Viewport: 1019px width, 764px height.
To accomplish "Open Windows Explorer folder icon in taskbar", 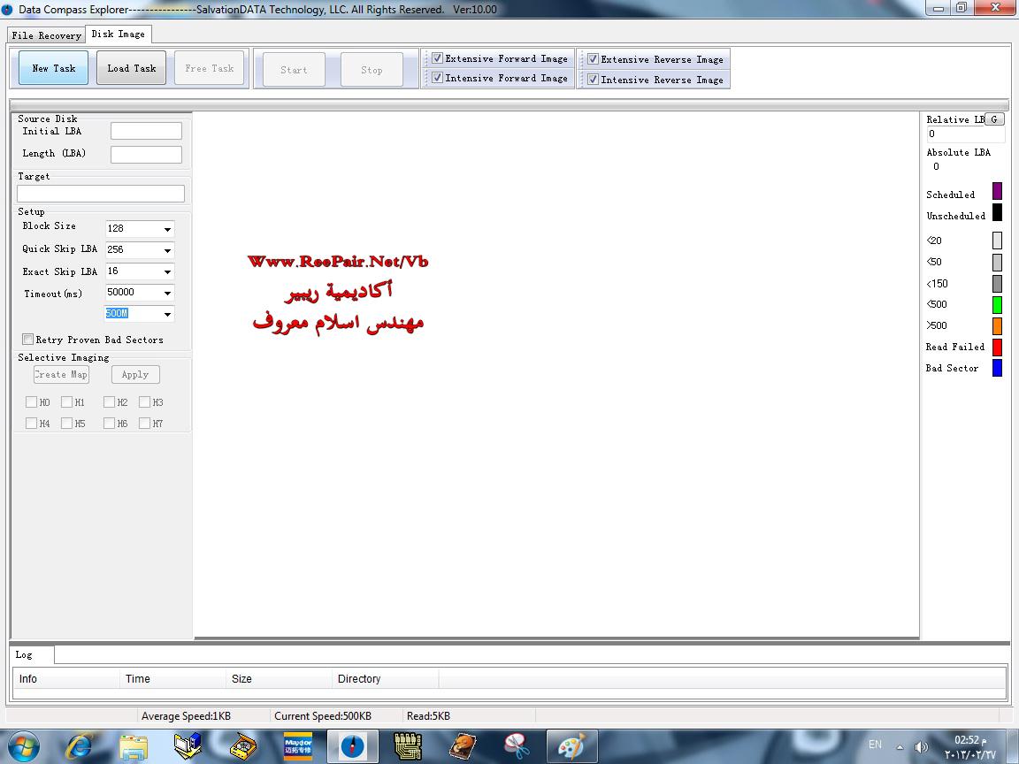I will click(x=133, y=746).
